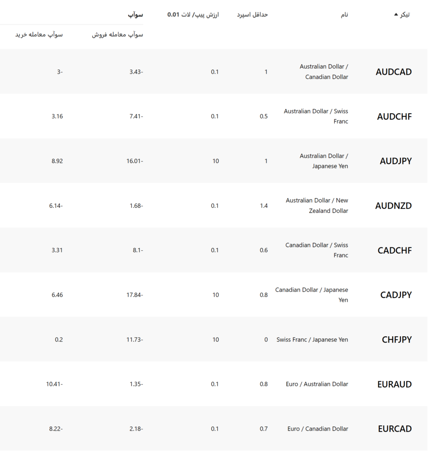Click AUDJPY sell swap value 16.01-

[x=134, y=161]
